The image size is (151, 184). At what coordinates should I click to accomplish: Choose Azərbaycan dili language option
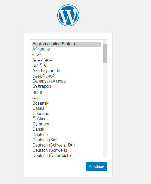[x=66, y=71]
